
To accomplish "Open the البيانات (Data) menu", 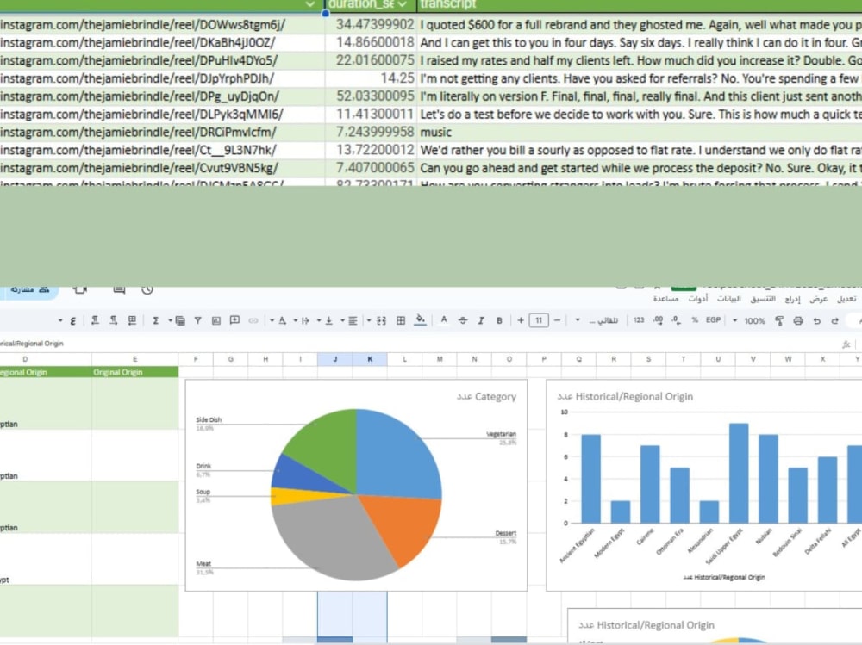I will (729, 299).
